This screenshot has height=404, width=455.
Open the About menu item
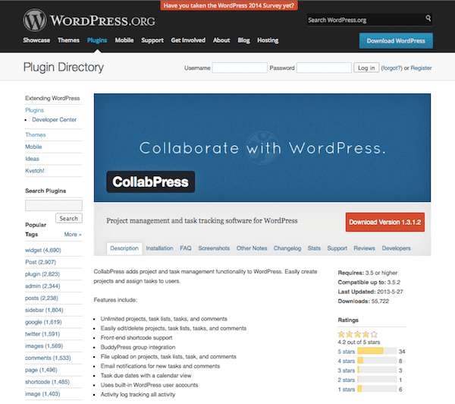point(221,40)
